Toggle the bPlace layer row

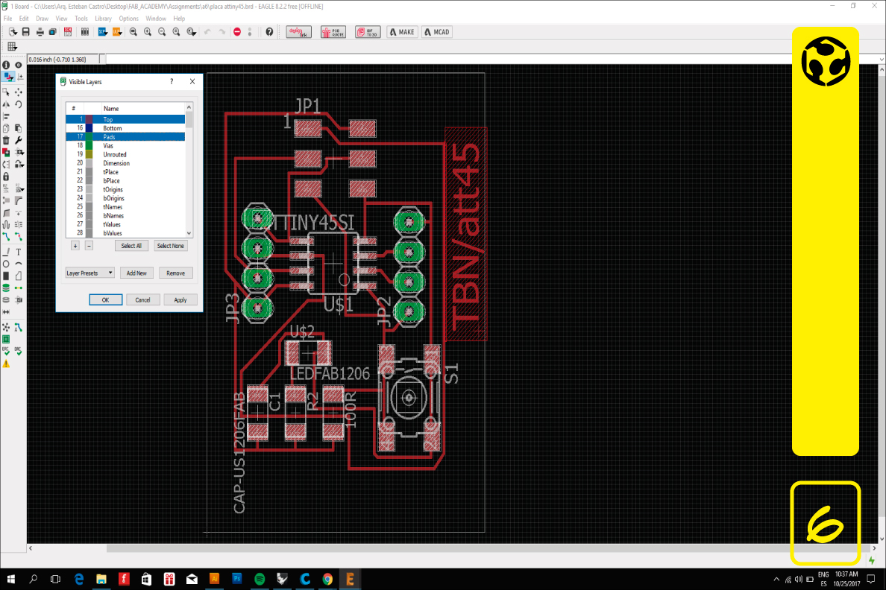point(125,181)
